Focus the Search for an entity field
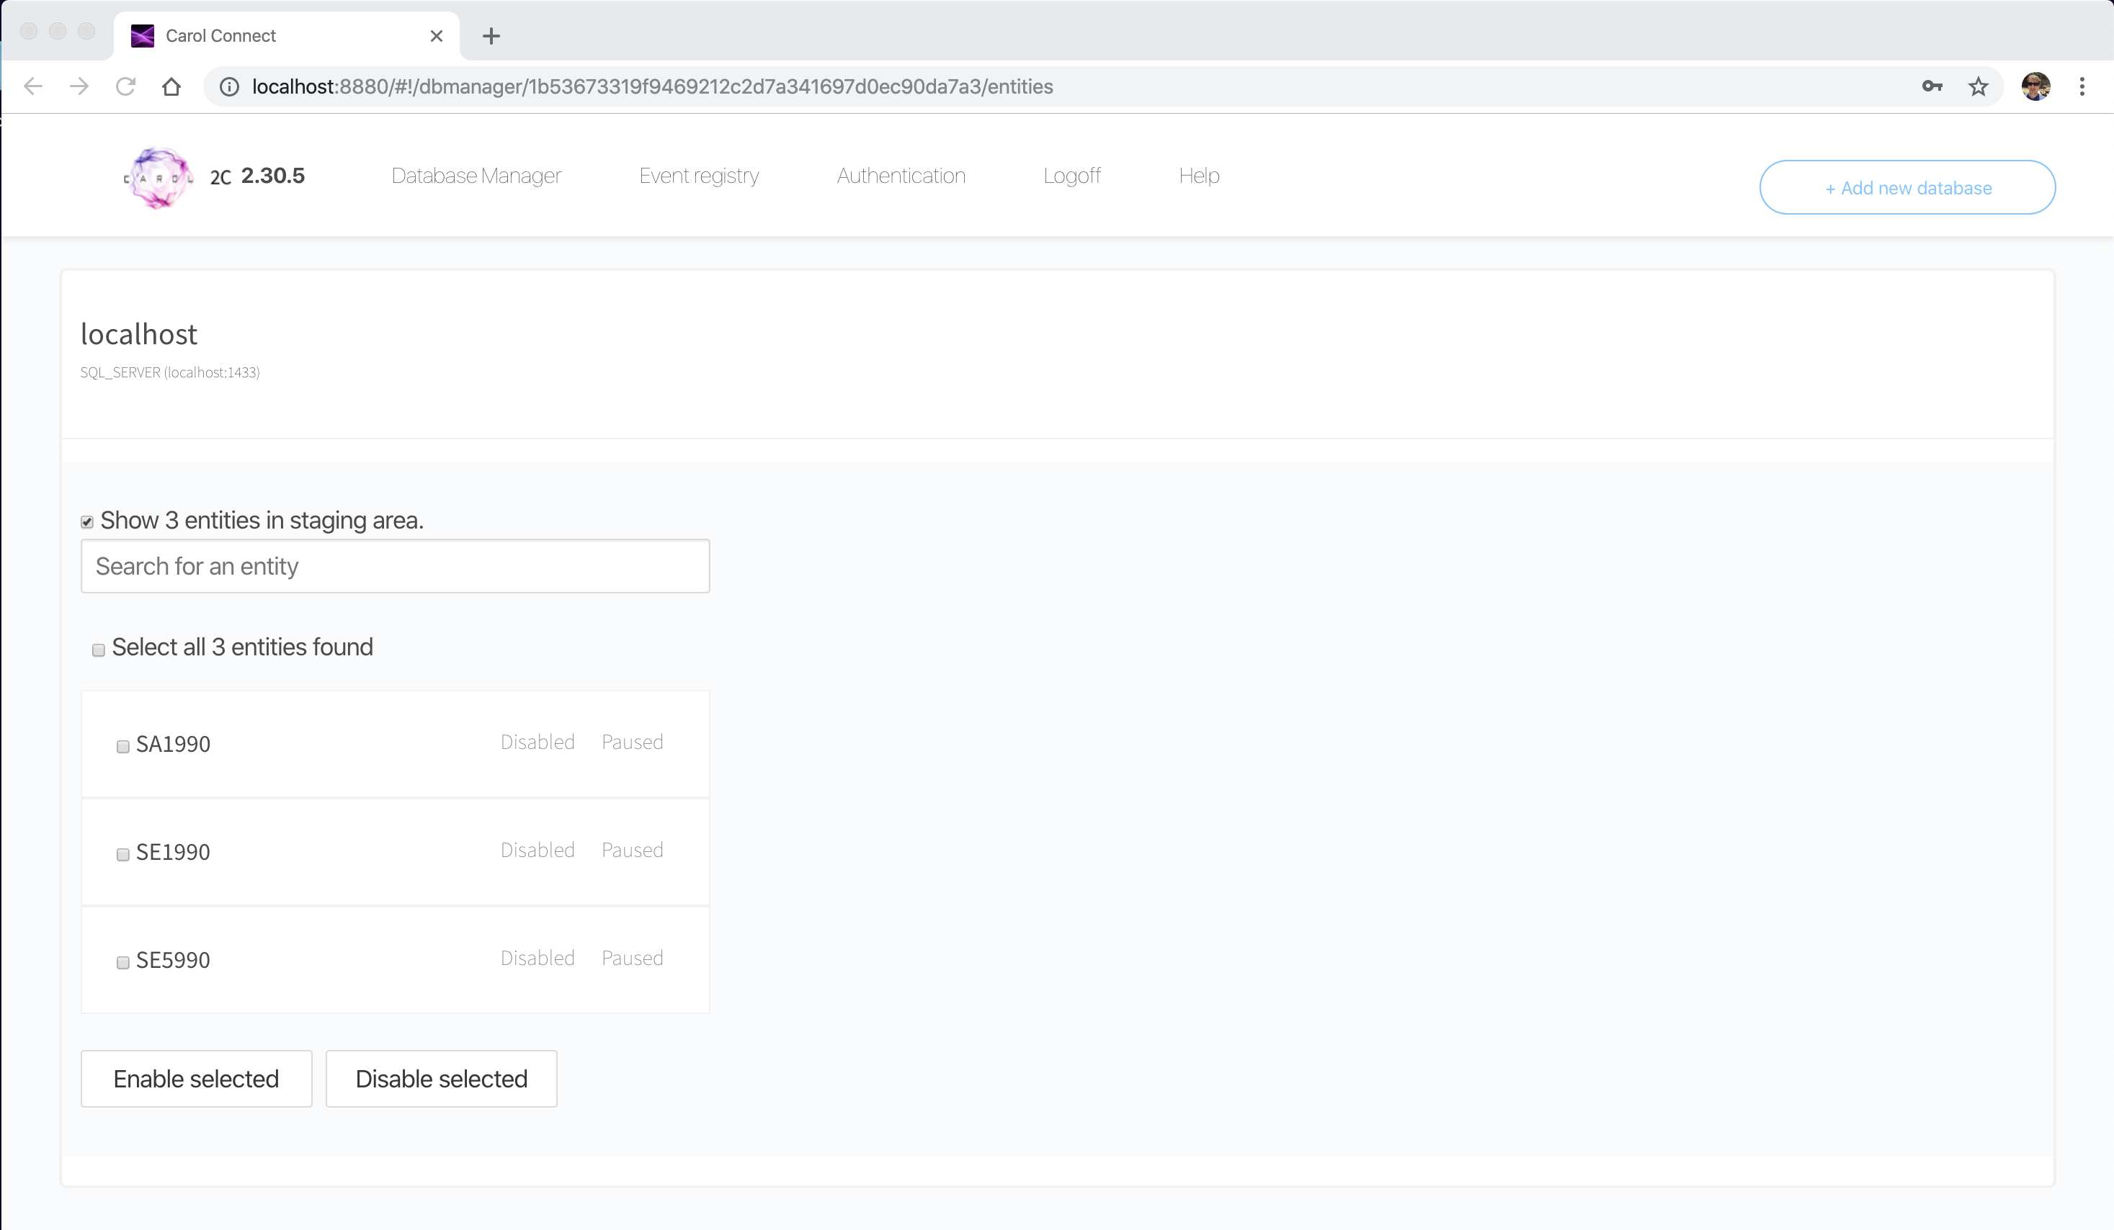Viewport: 2114px width, 1230px height. (x=395, y=566)
